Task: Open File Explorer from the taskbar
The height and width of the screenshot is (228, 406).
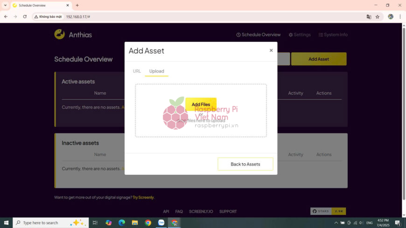Action: point(135,223)
